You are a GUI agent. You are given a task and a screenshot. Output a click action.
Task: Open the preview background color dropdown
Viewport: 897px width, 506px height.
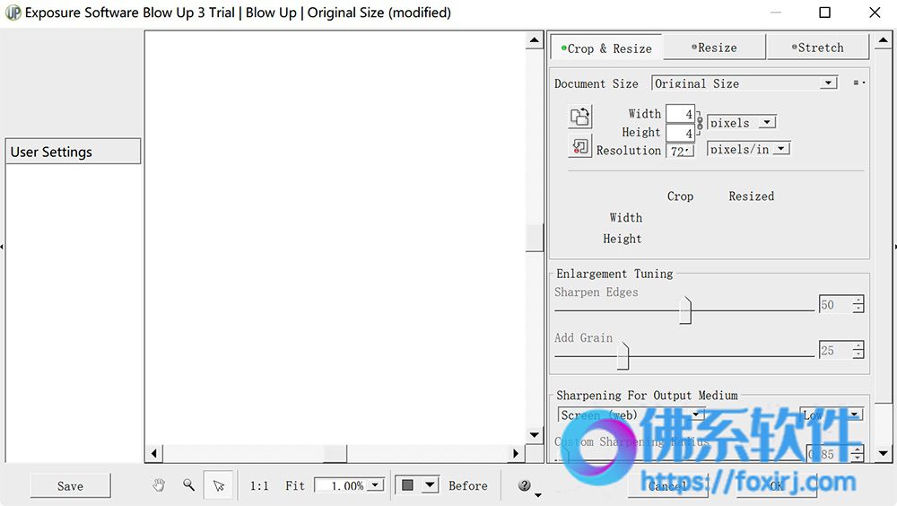430,485
